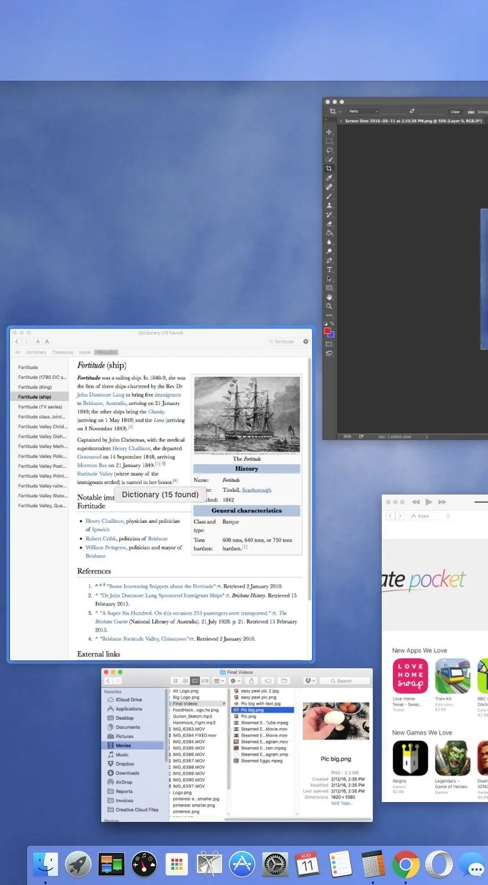
Task: Open the Apps category dropdown in iTunes
Action: pyautogui.click(x=430, y=516)
